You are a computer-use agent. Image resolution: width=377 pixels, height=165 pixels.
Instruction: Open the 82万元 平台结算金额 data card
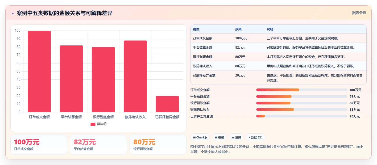[98, 145]
